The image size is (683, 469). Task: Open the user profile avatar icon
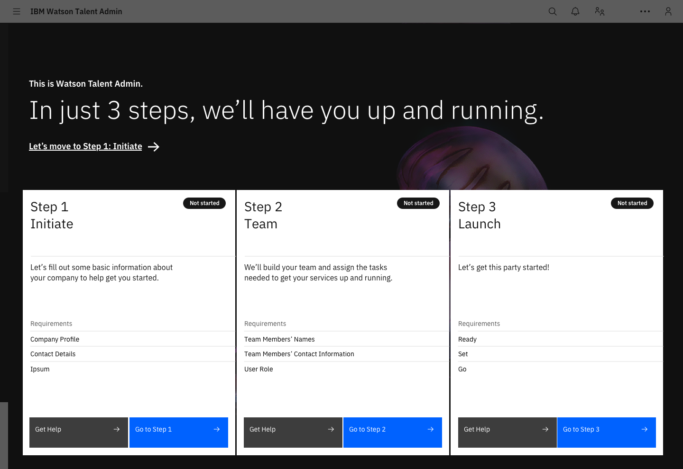click(668, 11)
